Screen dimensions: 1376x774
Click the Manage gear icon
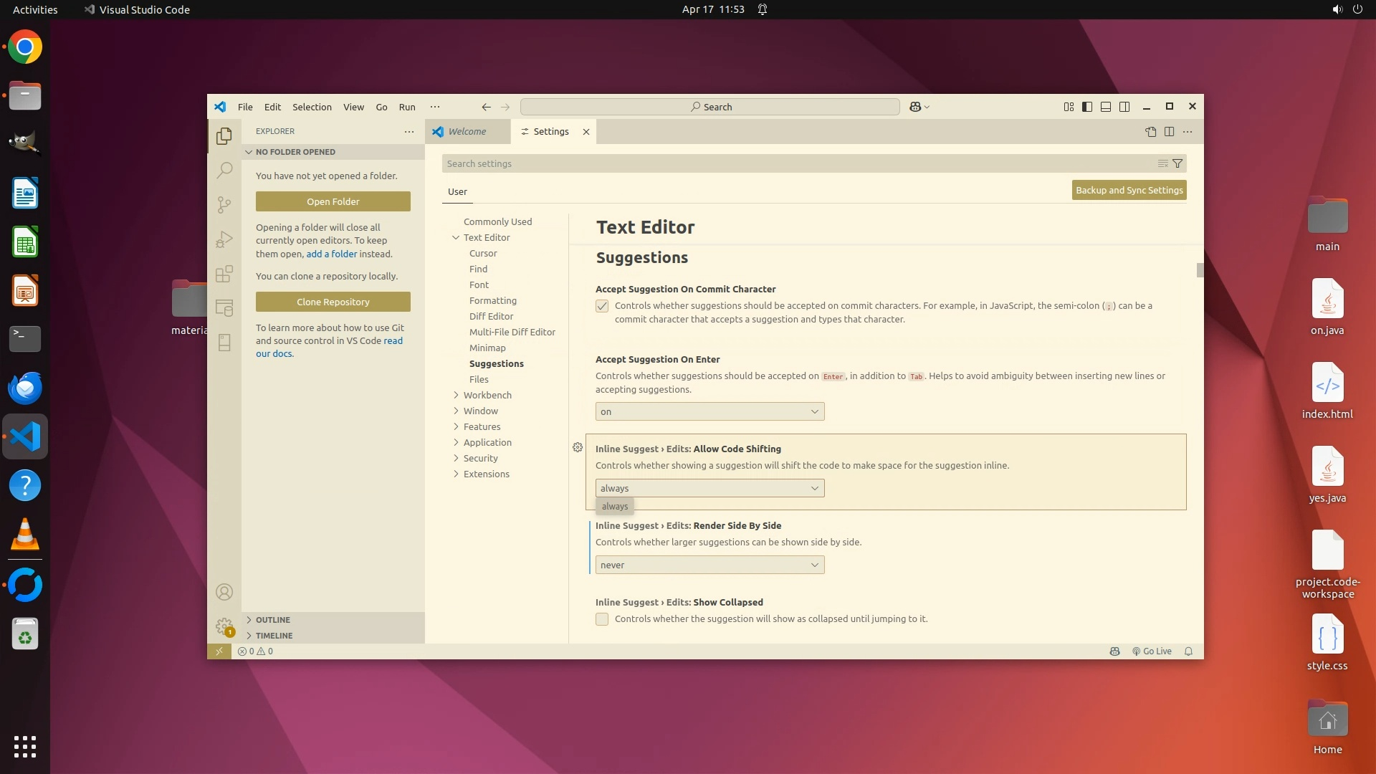(x=224, y=626)
